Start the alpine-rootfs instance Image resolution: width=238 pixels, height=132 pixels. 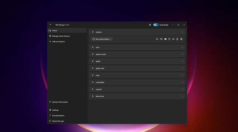pyautogui.click(x=93, y=54)
